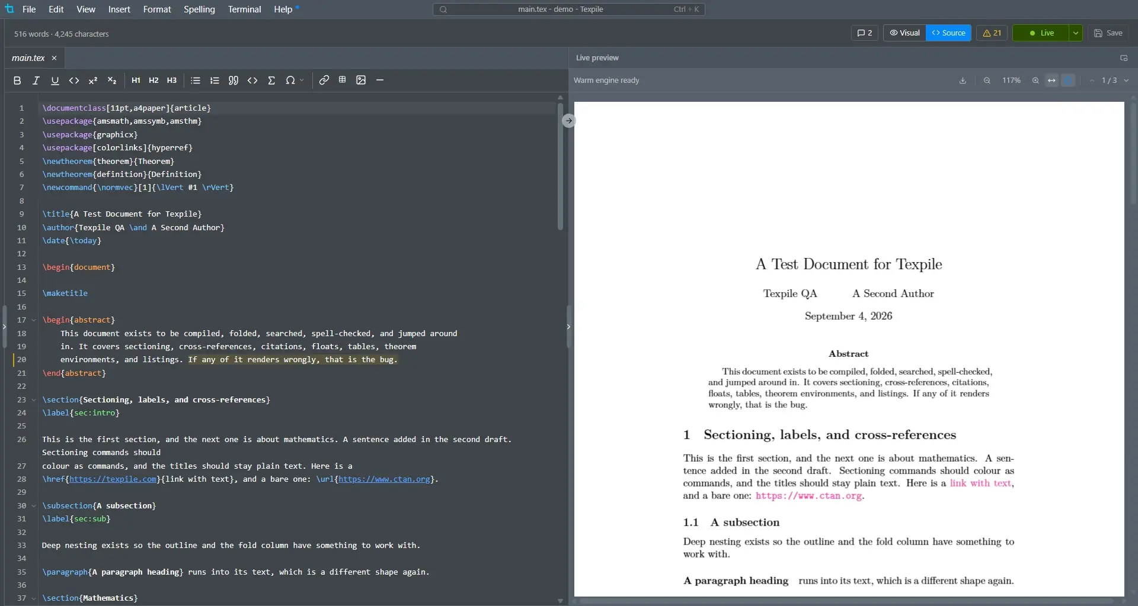Viewport: 1138px width, 606px height.
Task: Apply superscript formatting
Action: click(93, 80)
